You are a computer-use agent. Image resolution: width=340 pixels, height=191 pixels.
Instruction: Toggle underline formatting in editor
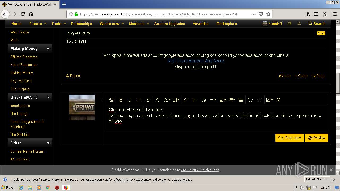tap(139, 100)
